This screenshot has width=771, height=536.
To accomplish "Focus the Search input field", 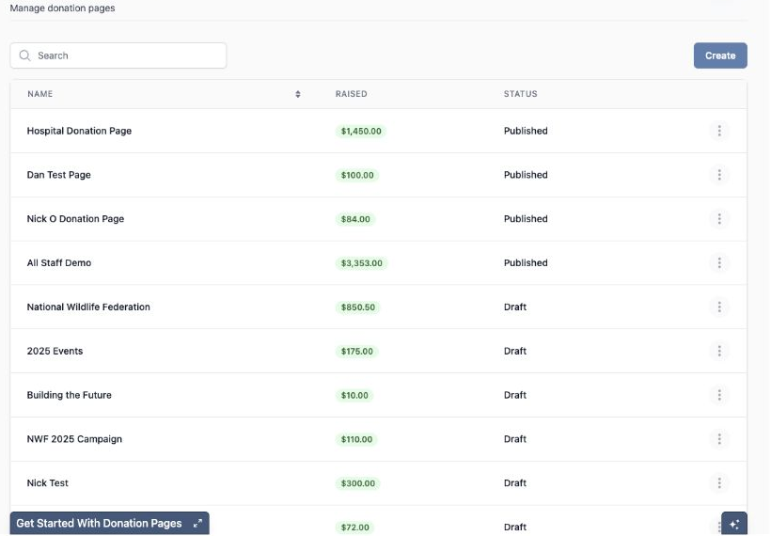I will tap(118, 55).
